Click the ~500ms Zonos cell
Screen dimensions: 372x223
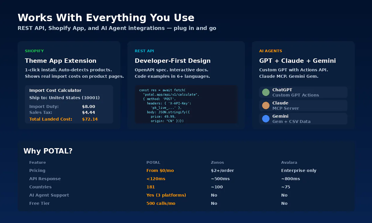220,179
